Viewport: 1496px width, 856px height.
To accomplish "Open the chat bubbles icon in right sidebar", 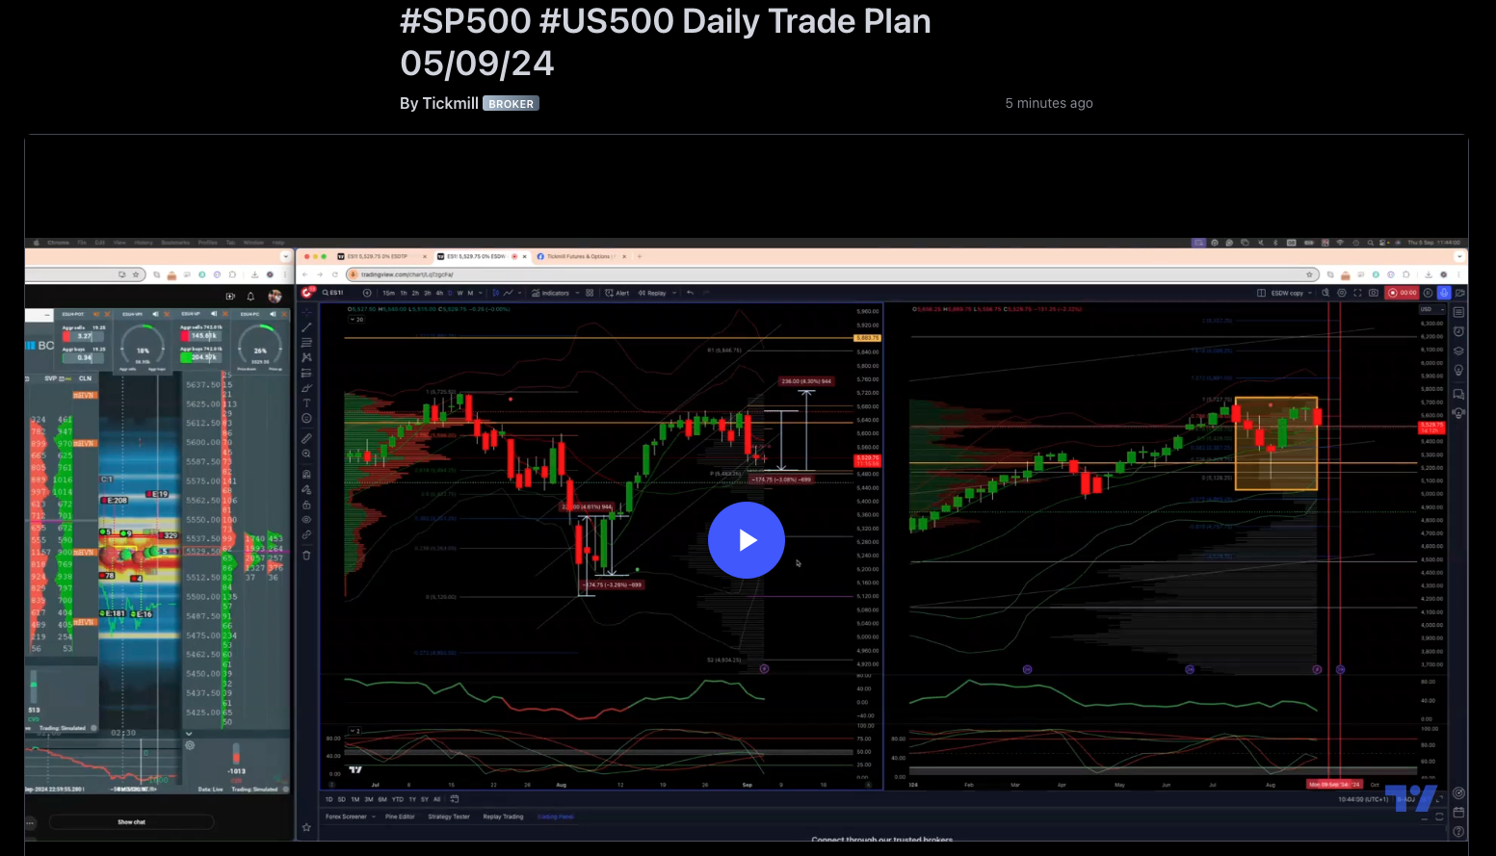I will [x=1458, y=395].
